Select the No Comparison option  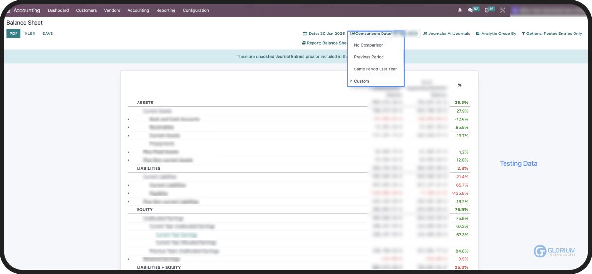[368, 45]
